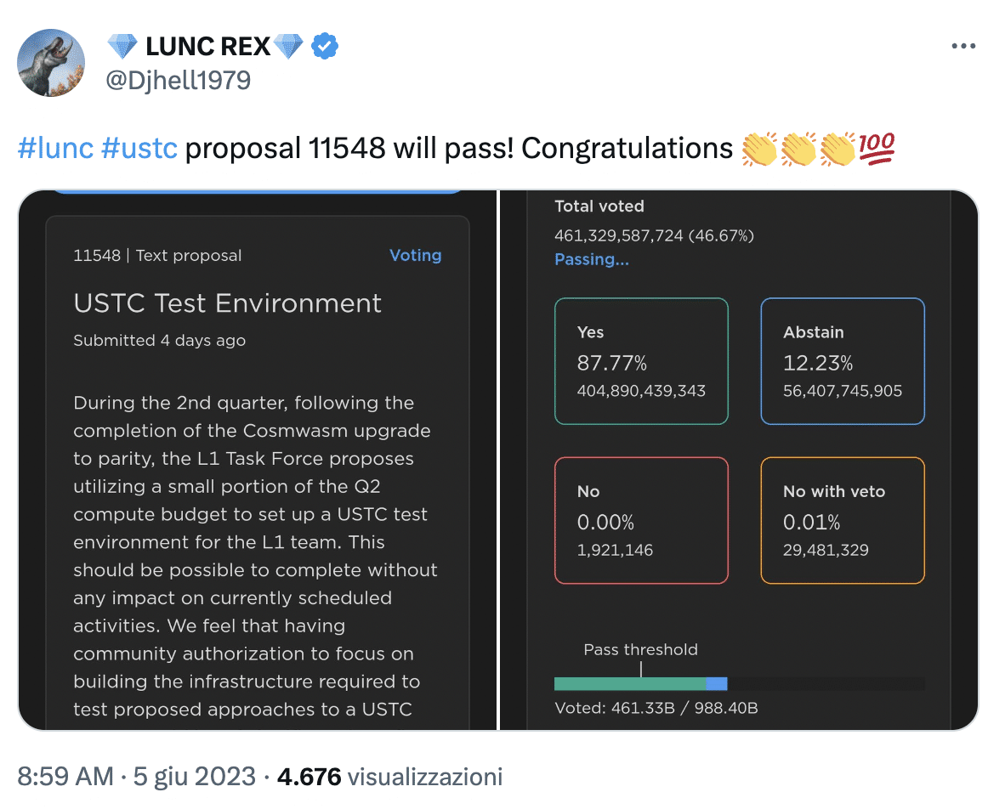Open the dinosaur profile avatar
The height and width of the screenshot is (809, 988).
50,62
